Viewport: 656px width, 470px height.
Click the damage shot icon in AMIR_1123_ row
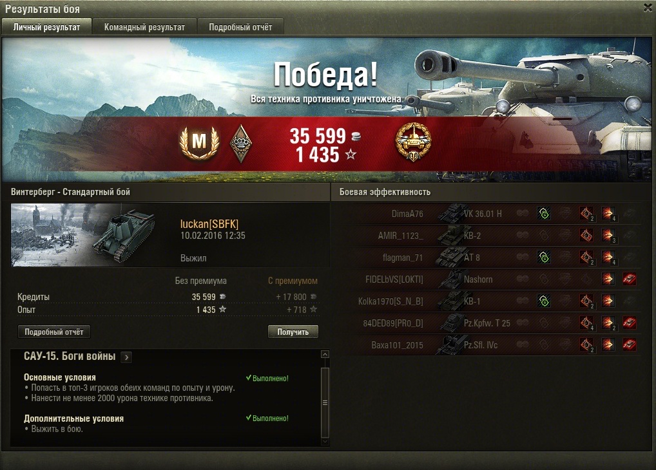[608, 236]
